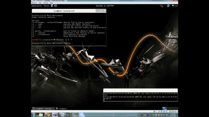The height and width of the screenshot is (117, 209).
Task: Close the sslstrip-0.9 terminal window
Action: (x=104, y=11)
